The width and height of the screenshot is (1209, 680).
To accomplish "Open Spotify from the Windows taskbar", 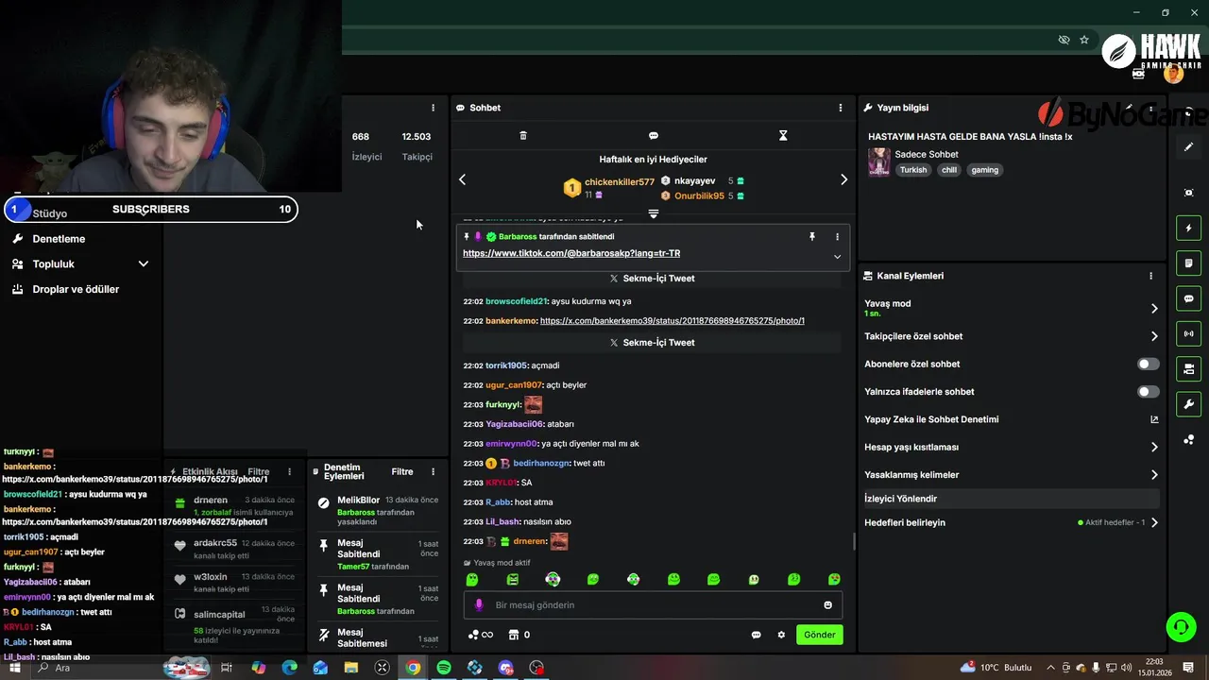I will tap(444, 668).
